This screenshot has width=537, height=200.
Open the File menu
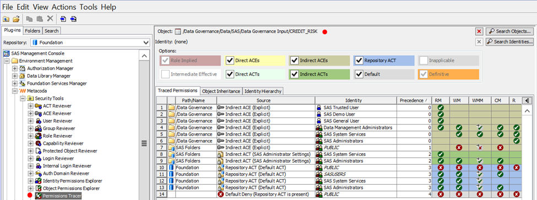8,7
